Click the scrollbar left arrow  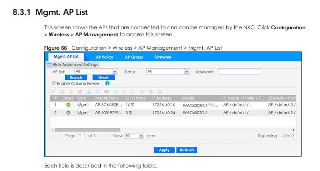click(x=53, y=130)
